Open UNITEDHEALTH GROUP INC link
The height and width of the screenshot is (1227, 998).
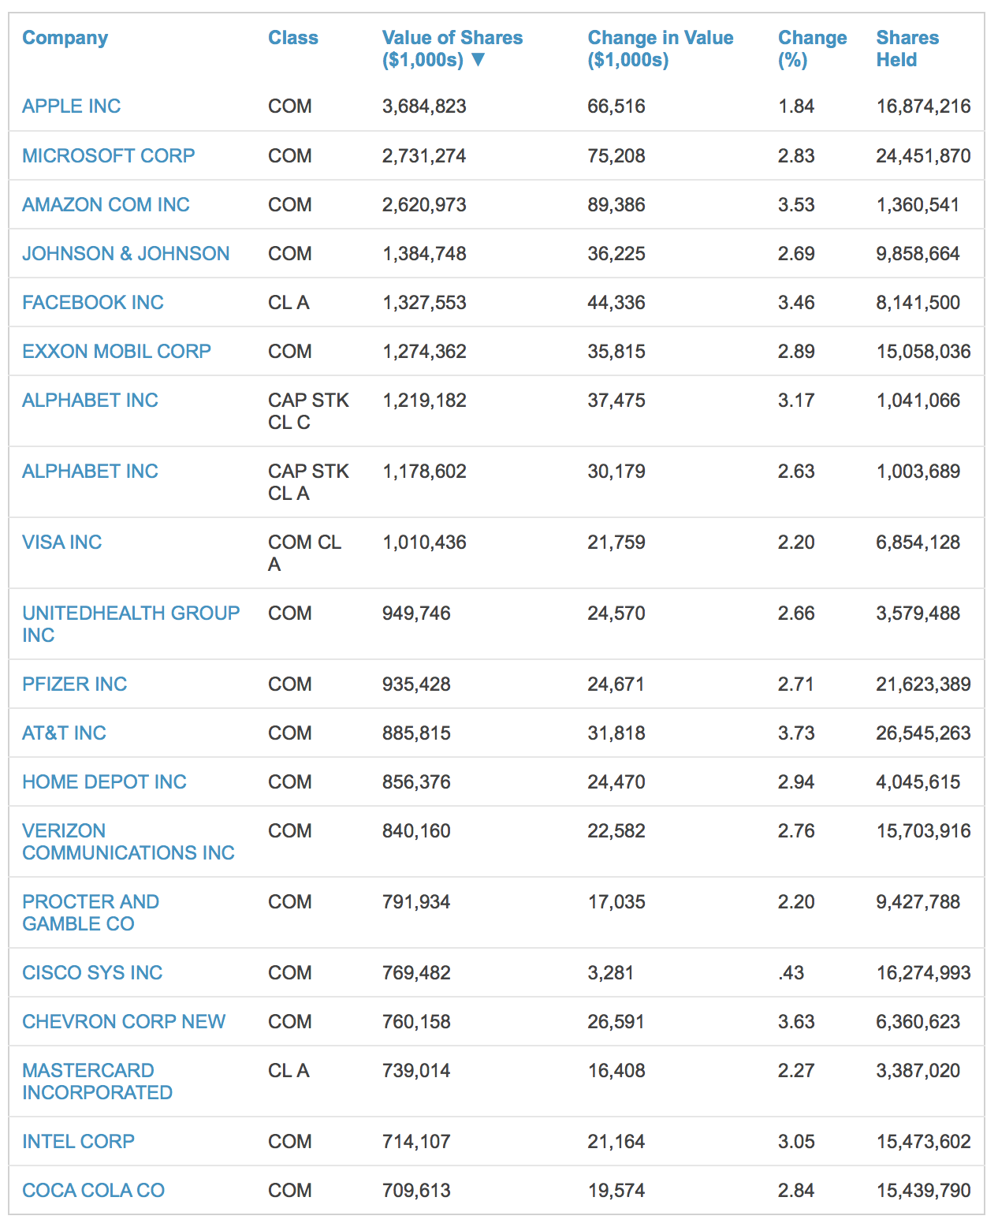[x=131, y=625]
